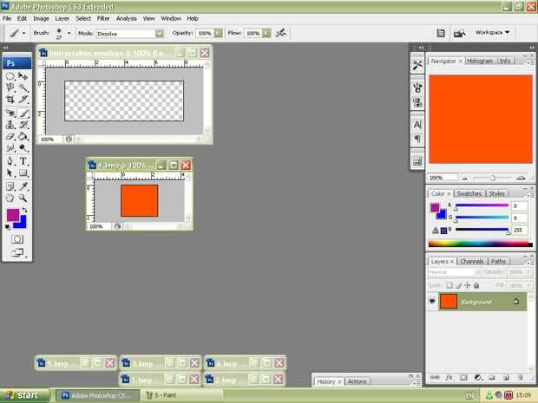Select the Elliptical Marquee tool
This screenshot has width=538, height=403.
[10, 76]
